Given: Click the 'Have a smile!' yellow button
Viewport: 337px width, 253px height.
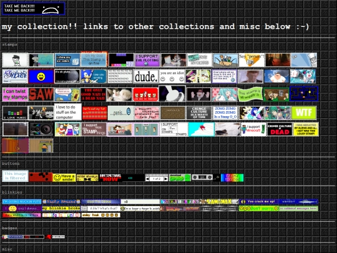Looking at the screenshot, I should pos(64,177).
